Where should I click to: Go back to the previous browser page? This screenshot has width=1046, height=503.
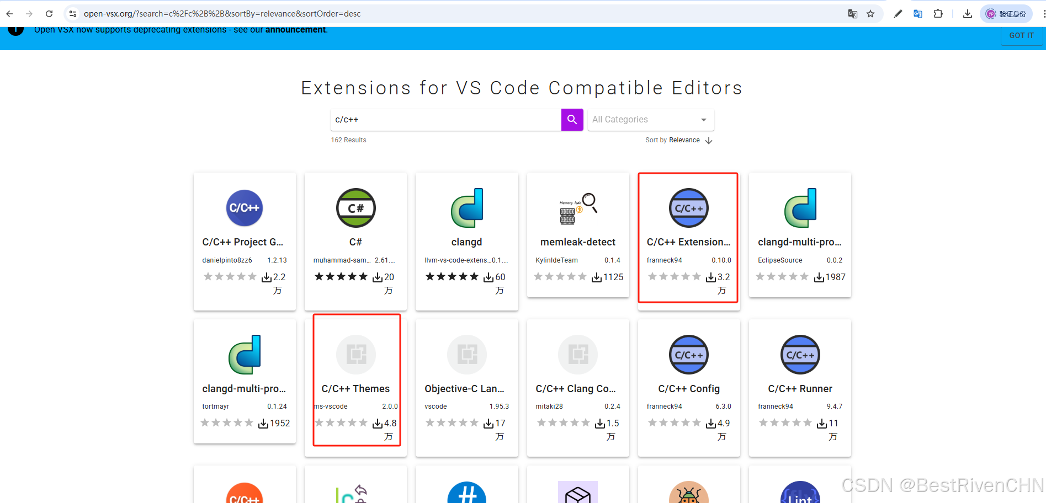(10, 14)
